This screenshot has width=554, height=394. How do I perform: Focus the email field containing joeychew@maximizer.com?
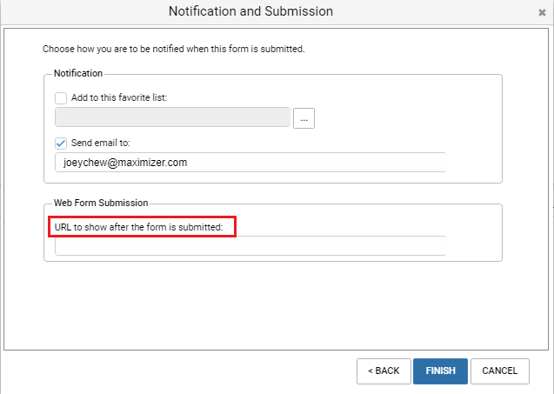[250, 162]
